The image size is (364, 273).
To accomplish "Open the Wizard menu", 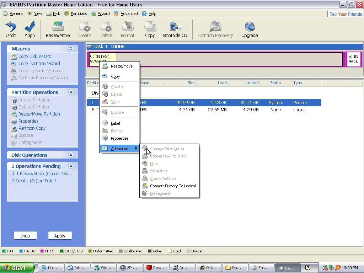I will click(x=101, y=14).
